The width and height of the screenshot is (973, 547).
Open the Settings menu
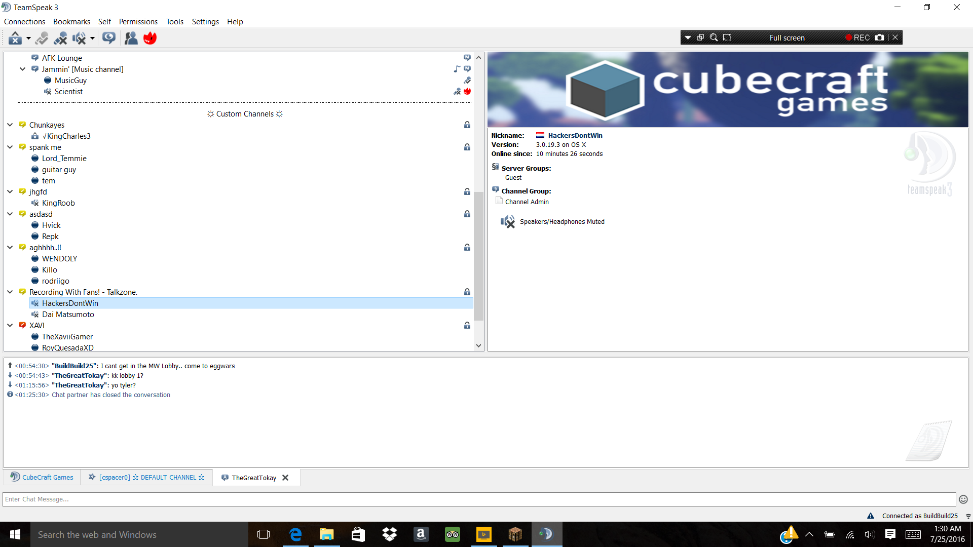pos(205,22)
